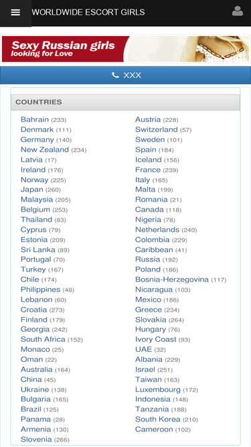Screen dimensions: 251x447
Task: Click the Cameroon country link
Action: tap(154, 430)
